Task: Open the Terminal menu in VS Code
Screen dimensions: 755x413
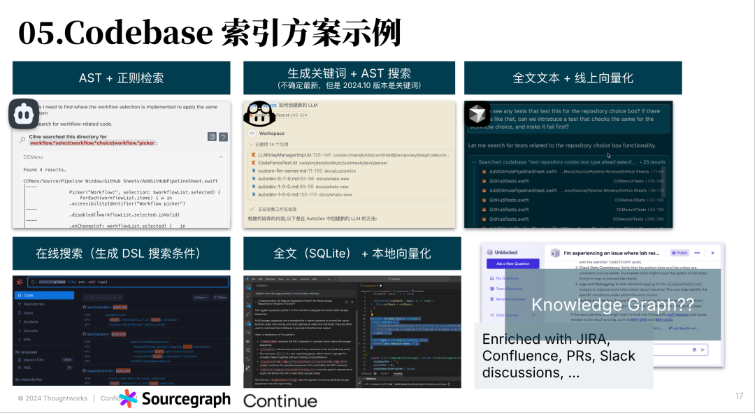Action: tap(304, 280)
